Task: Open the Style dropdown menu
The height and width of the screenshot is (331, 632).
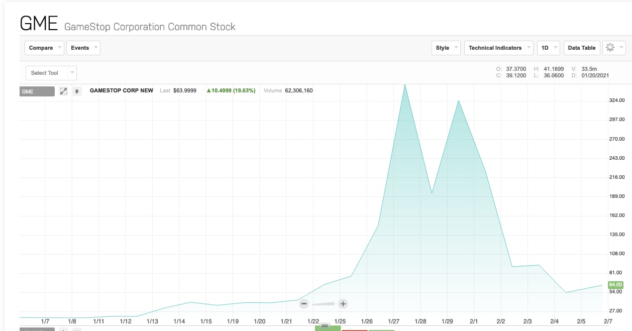Action: 446,48
